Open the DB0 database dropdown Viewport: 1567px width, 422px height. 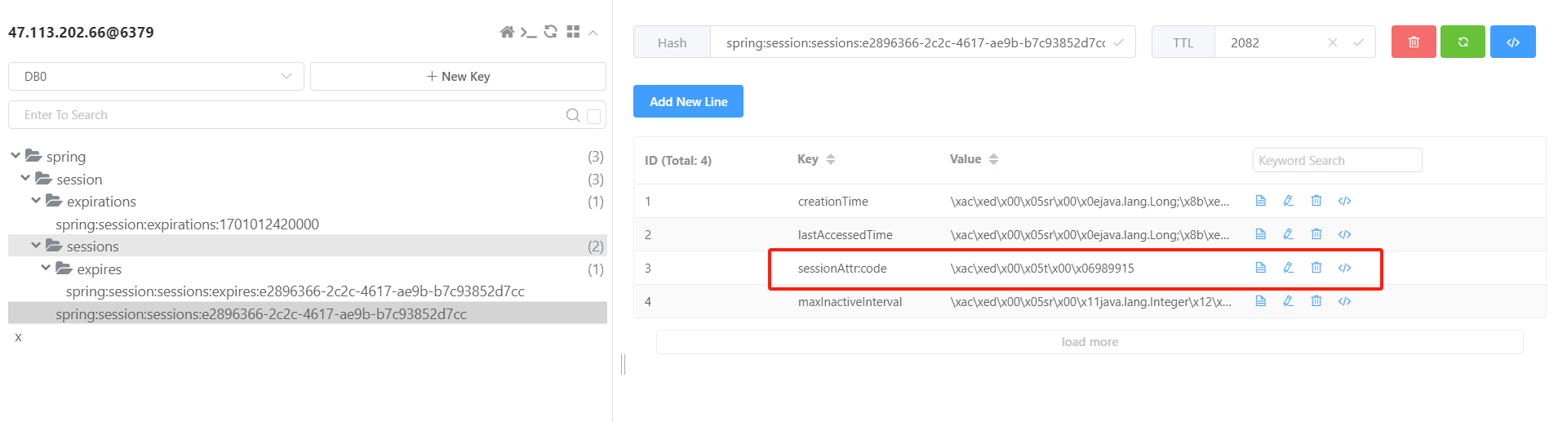click(156, 77)
